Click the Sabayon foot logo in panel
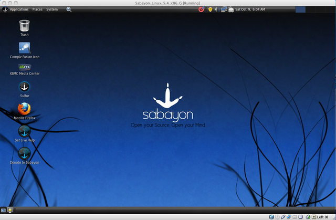336x220 pixels. tap(5, 9)
